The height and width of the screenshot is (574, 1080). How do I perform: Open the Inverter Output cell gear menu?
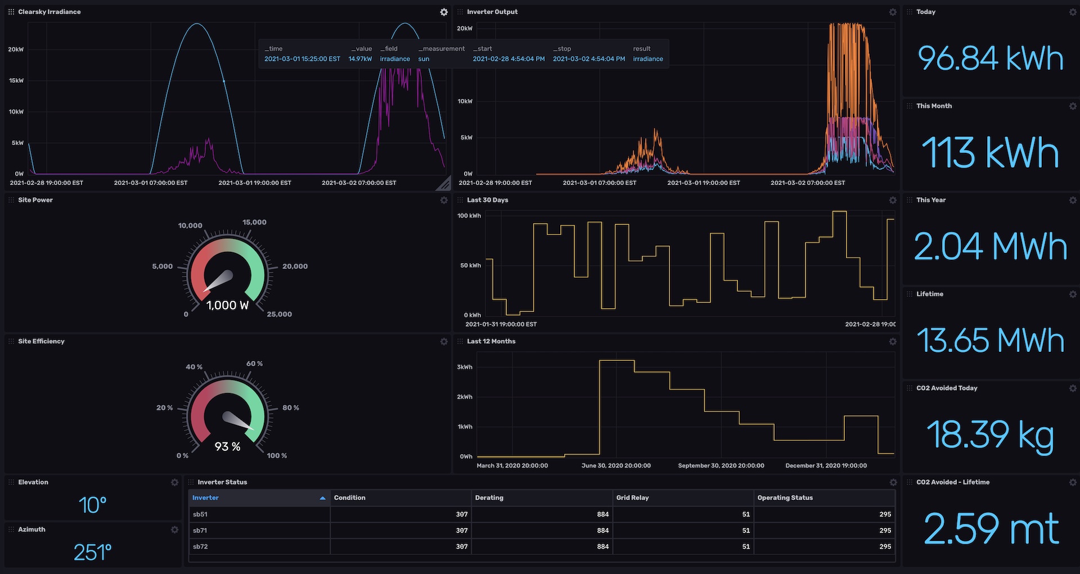pyautogui.click(x=893, y=12)
